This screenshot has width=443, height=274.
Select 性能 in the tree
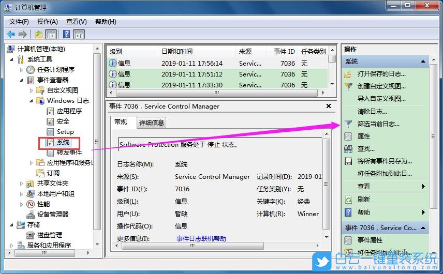pos(43,204)
